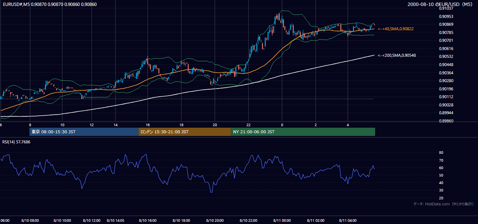The height and width of the screenshot is (224, 478).
Task: Click the 8/10 16:00 bottom time label
Action: pos(148,220)
